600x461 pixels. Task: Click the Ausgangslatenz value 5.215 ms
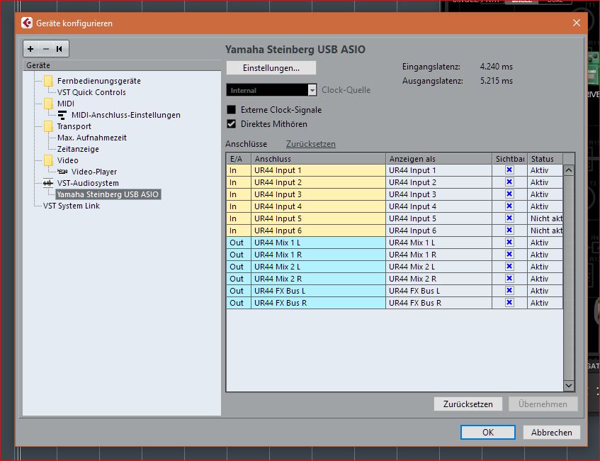(497, 81)
